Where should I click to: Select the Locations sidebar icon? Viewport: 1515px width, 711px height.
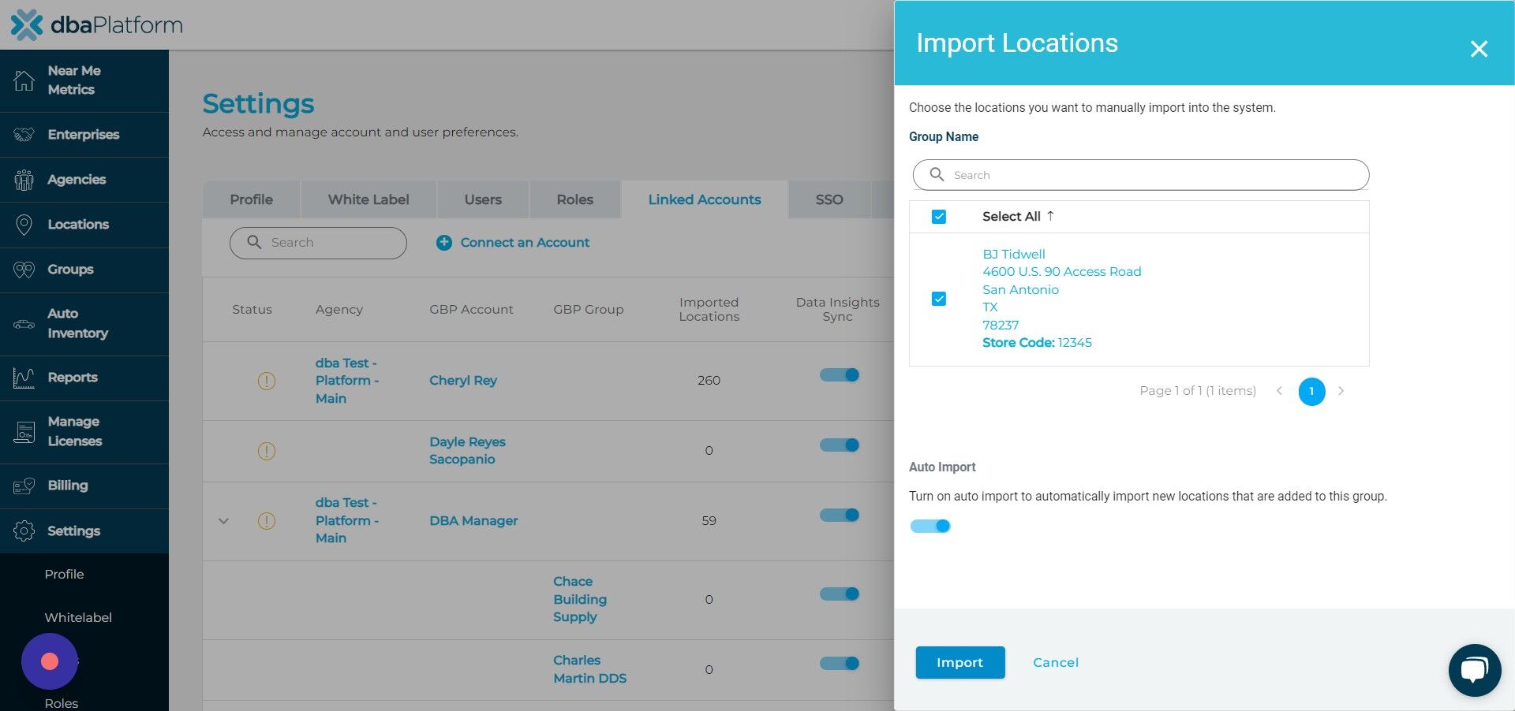click(24, 224)
